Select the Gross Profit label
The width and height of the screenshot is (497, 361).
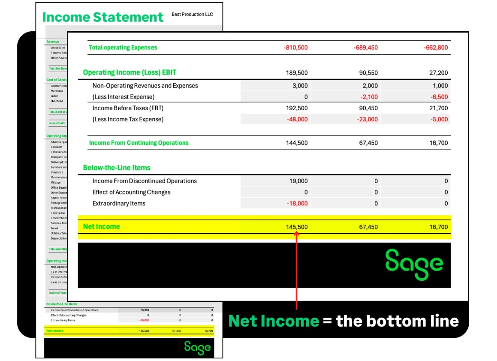point(57,123)
